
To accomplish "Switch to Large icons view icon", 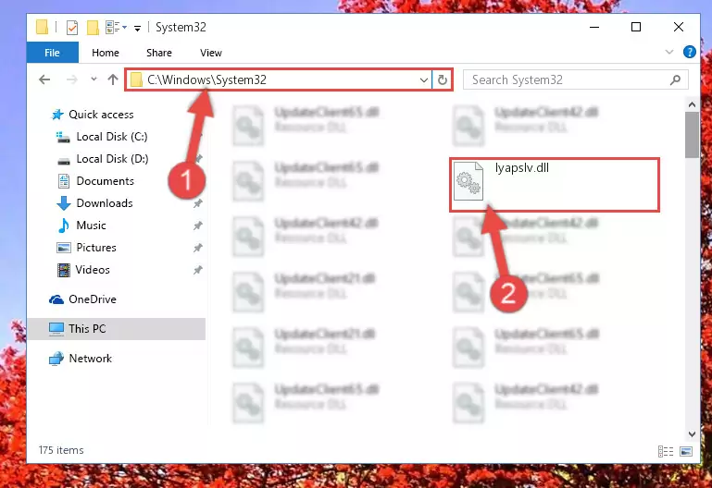I will 686,451.
